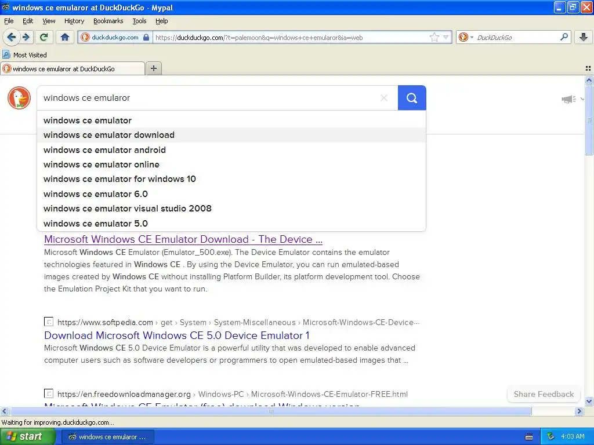The width and height of the screenshot is (594, 445).
Task: Click the system tray network icon
Action: 551,437
